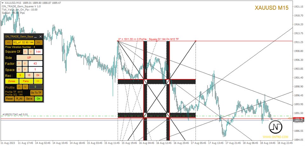Decrease the Space value with down arrow
This screenshot has height=146, width=305.
coord(25,70)
